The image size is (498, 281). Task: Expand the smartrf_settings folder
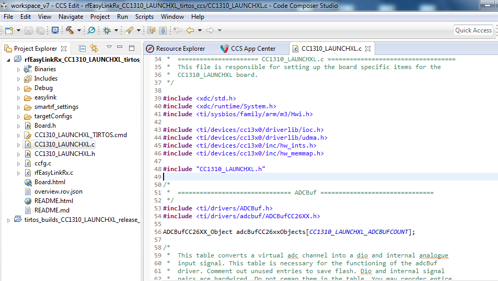pos(18,107)
